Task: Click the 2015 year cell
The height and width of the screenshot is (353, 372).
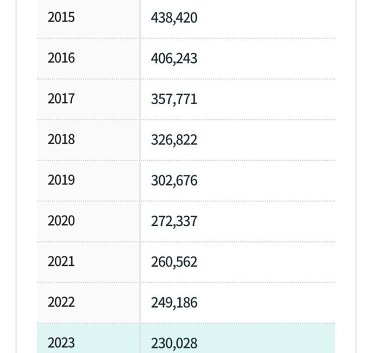Action: [x=61, y=17]
